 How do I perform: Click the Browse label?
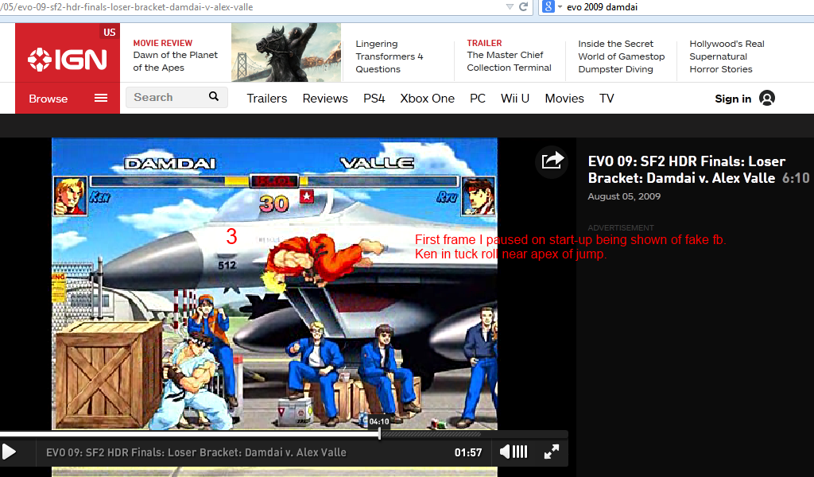48,99
